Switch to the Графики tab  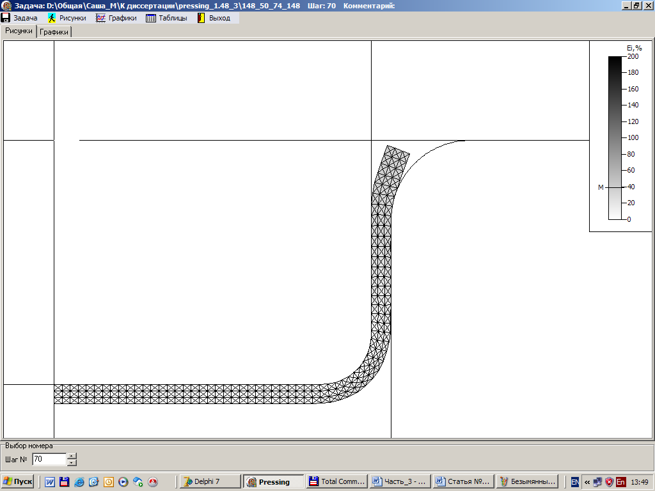pyautogui.click(x=54, y=31)
